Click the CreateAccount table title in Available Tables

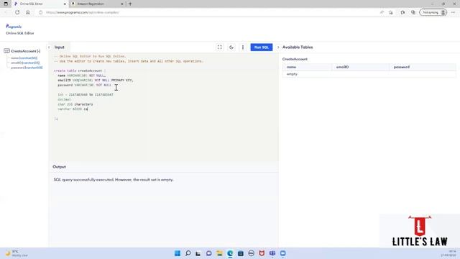coord(295,59)
